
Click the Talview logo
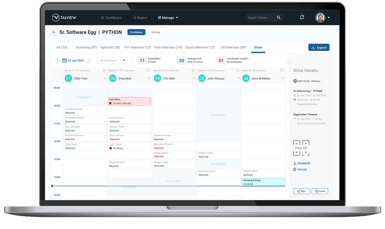point(64,18)
